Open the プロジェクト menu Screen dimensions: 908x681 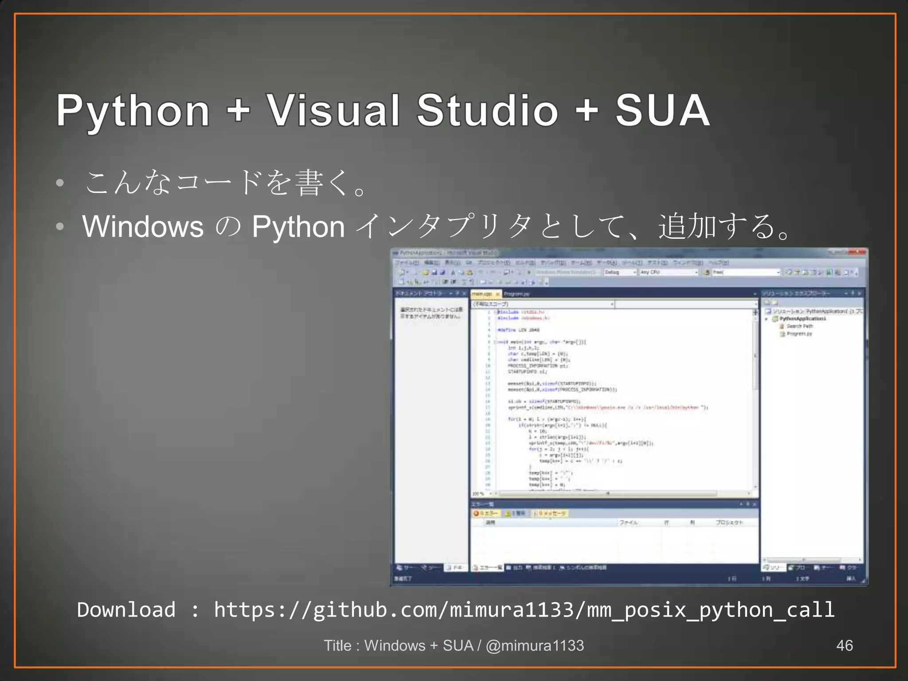[493, 263]
